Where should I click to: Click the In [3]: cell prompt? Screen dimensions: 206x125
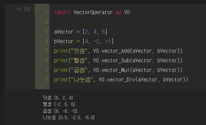(x=24, y=9)
